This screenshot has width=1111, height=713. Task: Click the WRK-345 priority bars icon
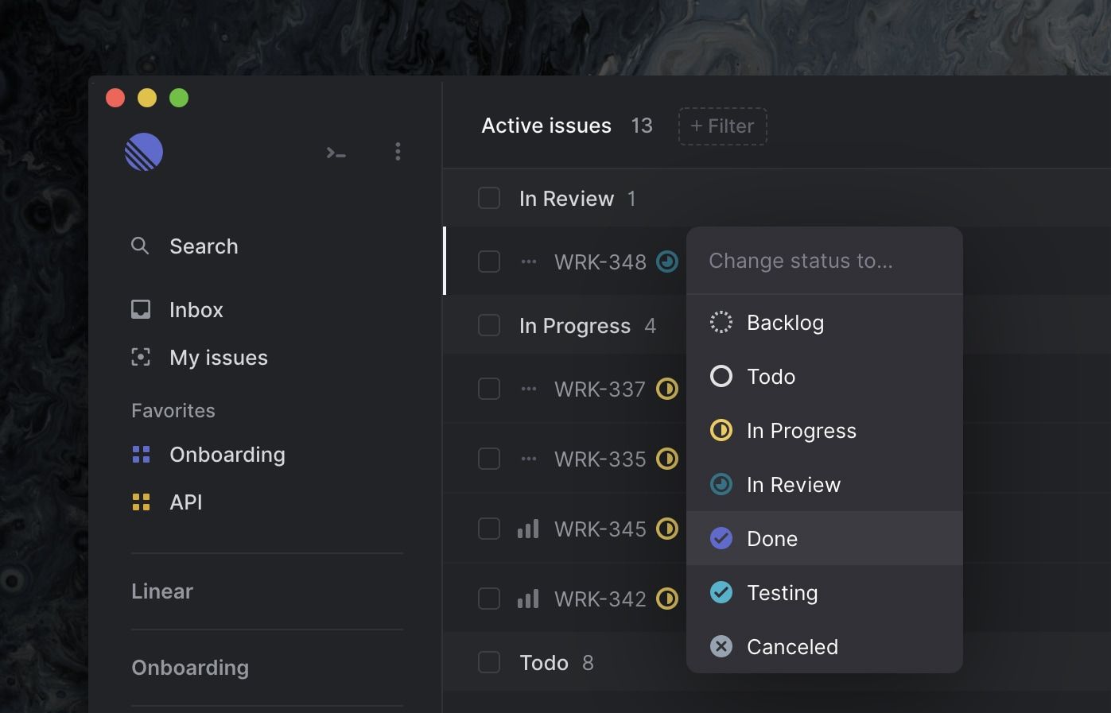pyautogui.click(x=528, y=529)
